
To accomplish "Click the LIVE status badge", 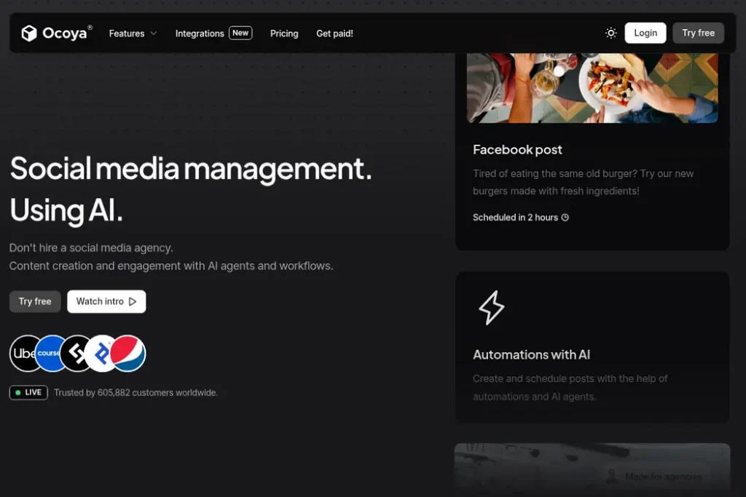I will click(x=28, y=392).
